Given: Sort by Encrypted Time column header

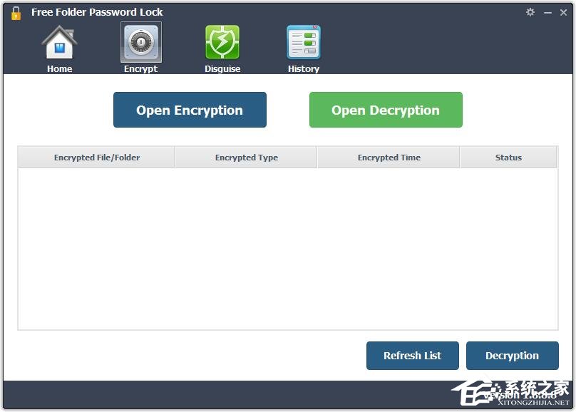Looking at the screenshot, I should [389, 157].
